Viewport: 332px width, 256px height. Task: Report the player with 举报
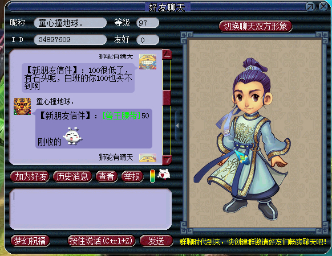pyautogui.click(x=132, y=176)
